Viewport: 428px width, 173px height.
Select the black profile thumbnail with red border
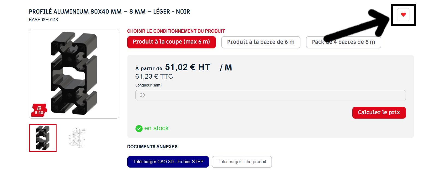pyautogui.click(x=43, y=138)
